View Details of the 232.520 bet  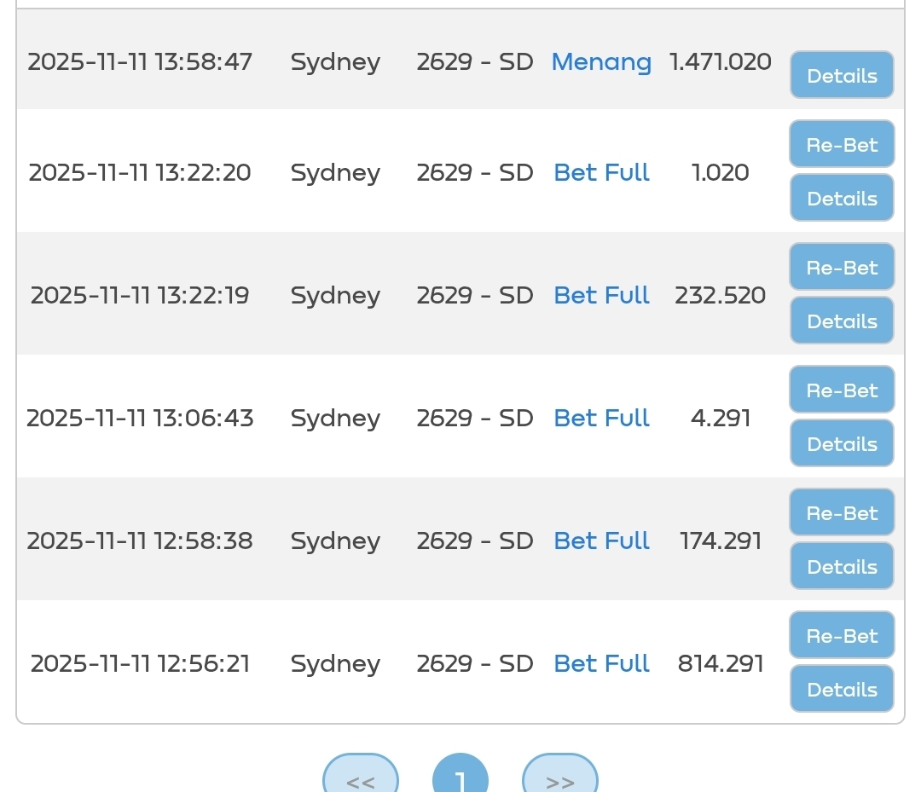[842, 321]
